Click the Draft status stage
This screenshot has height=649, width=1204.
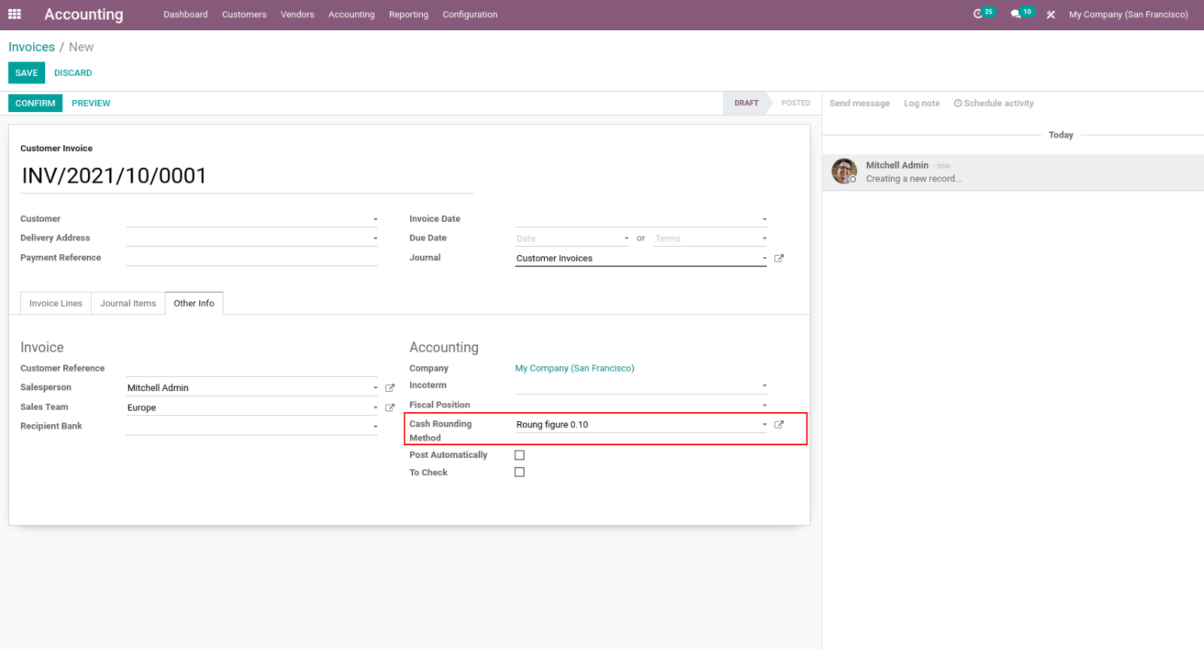[746, 103]
